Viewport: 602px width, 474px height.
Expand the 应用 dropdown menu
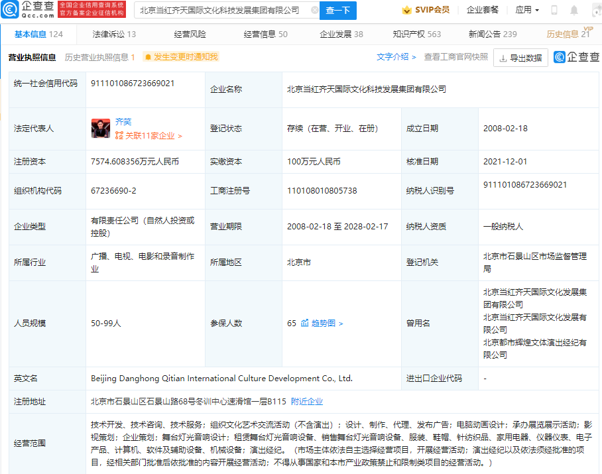[x=527, y=11]
